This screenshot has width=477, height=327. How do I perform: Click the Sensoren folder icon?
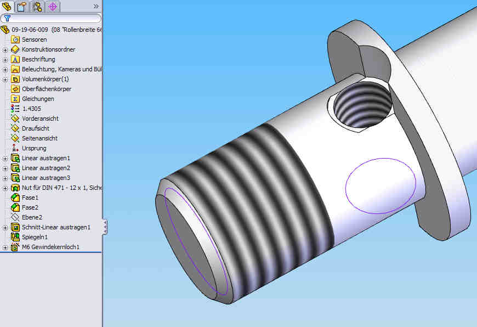point(15,40)
